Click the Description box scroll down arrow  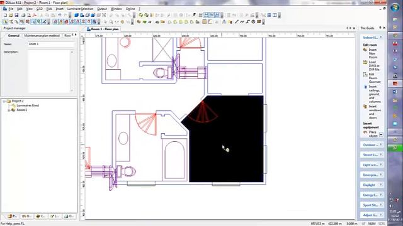(72, 90)
